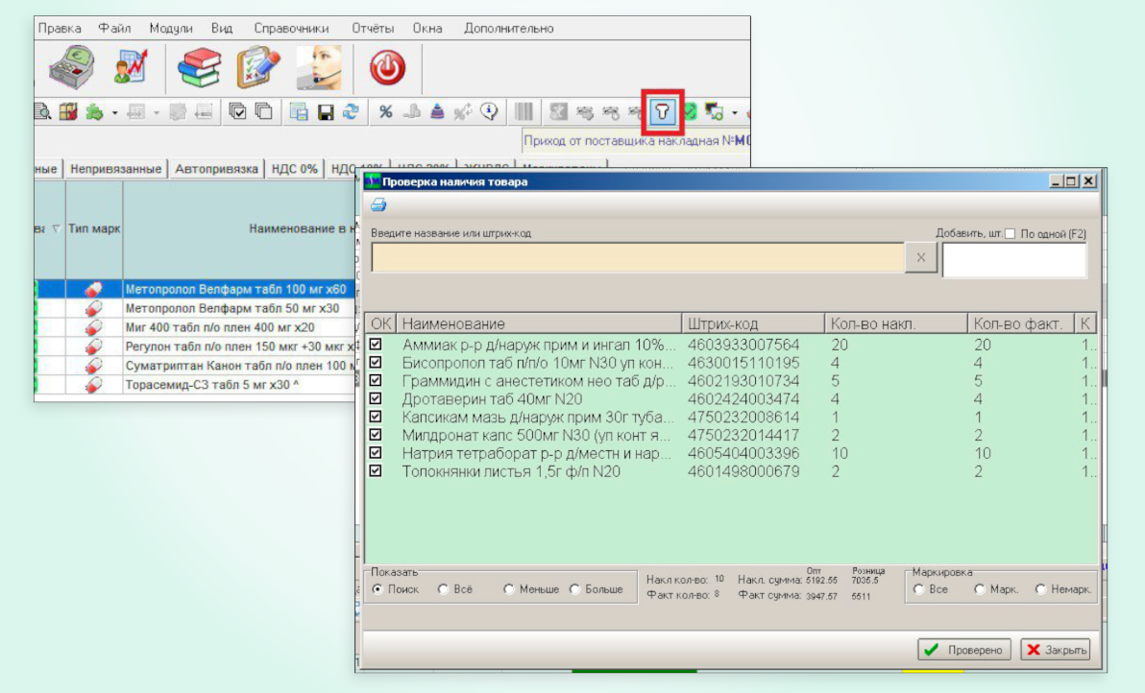This screenshot has height=693, width=1145.
Task: Uncheck OK box for Дротаверин row
Action: coord(377,398)
